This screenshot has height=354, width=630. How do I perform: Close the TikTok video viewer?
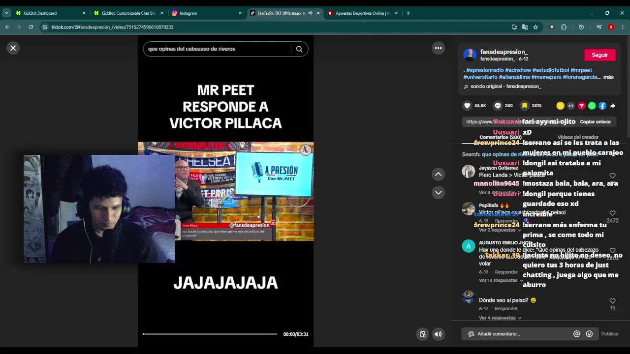(x=13, y=48)
